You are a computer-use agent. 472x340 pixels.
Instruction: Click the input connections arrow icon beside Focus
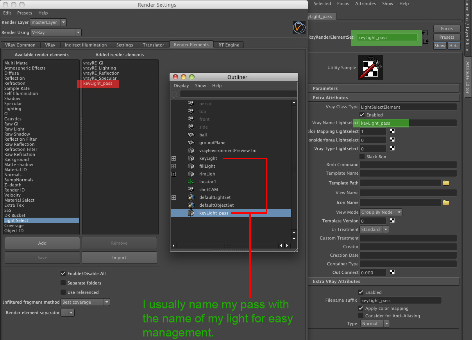[x=426, y=32]
